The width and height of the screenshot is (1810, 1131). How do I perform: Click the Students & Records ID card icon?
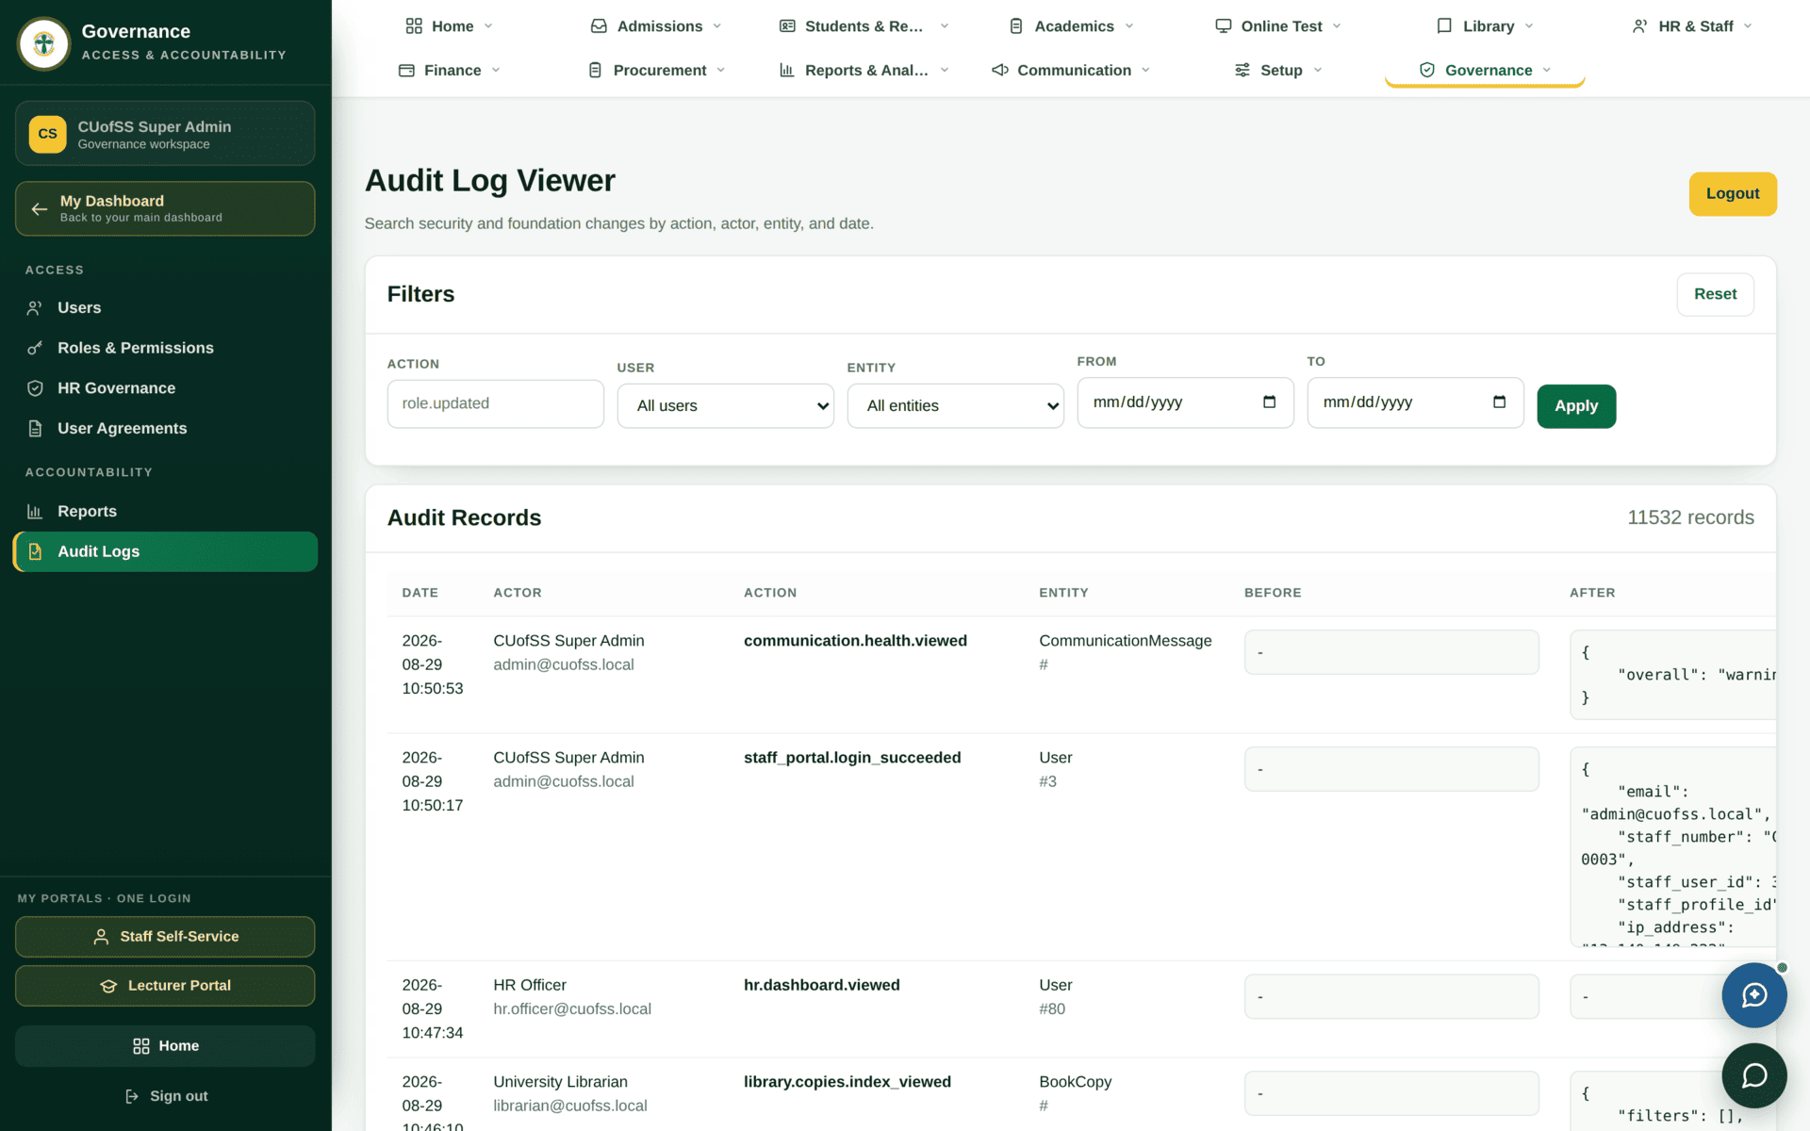pyautogui.click(x=787, y=26)
